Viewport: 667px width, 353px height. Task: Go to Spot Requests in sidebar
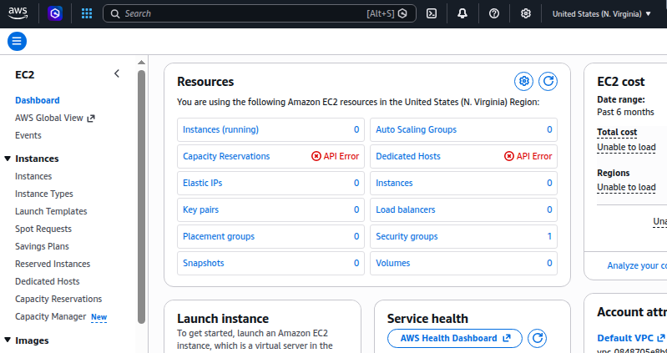tap(43, 229)
